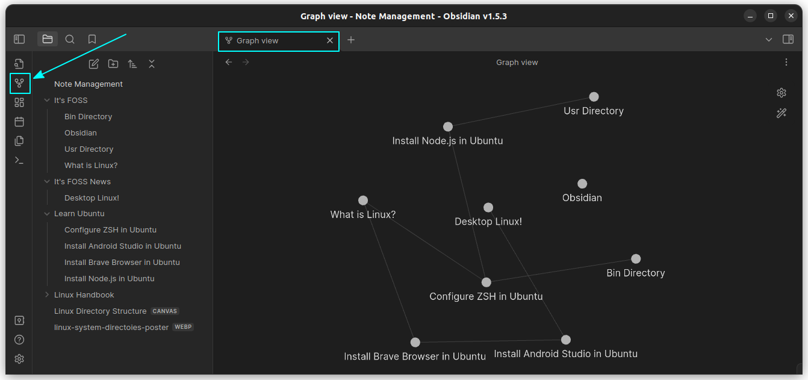Click the new folder icon
This screenshot has width=808, height=380.
point(113,64)
